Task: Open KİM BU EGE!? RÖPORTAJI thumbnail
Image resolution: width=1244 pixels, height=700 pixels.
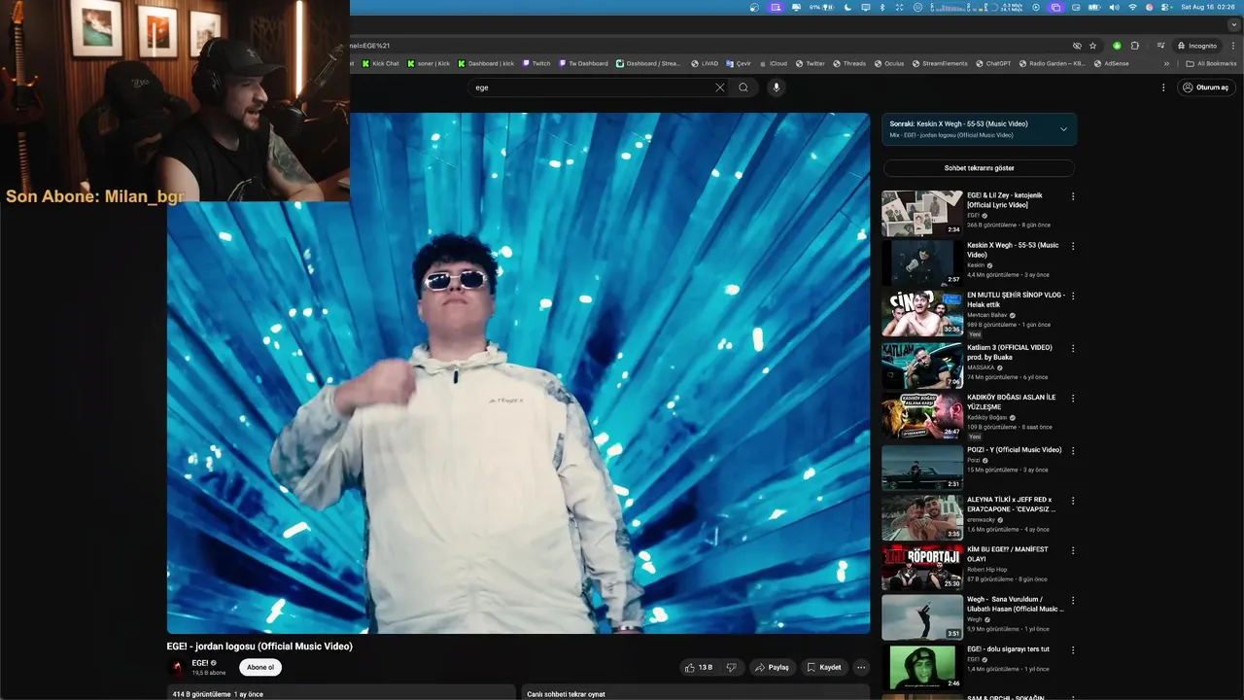Action: point(922,567)
